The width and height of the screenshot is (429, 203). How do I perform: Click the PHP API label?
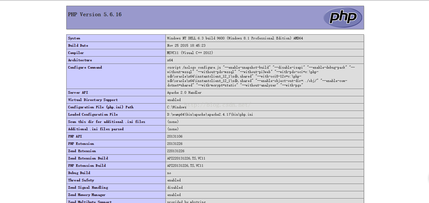75,136
